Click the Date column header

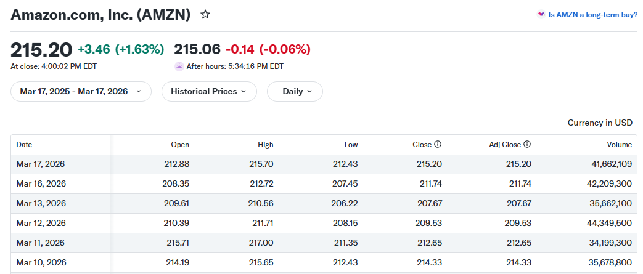click(x=24, y=145)
